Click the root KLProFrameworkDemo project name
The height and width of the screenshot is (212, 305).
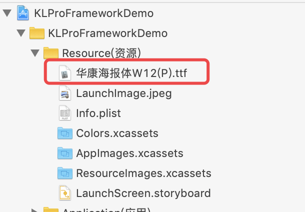tap(94, 13)
